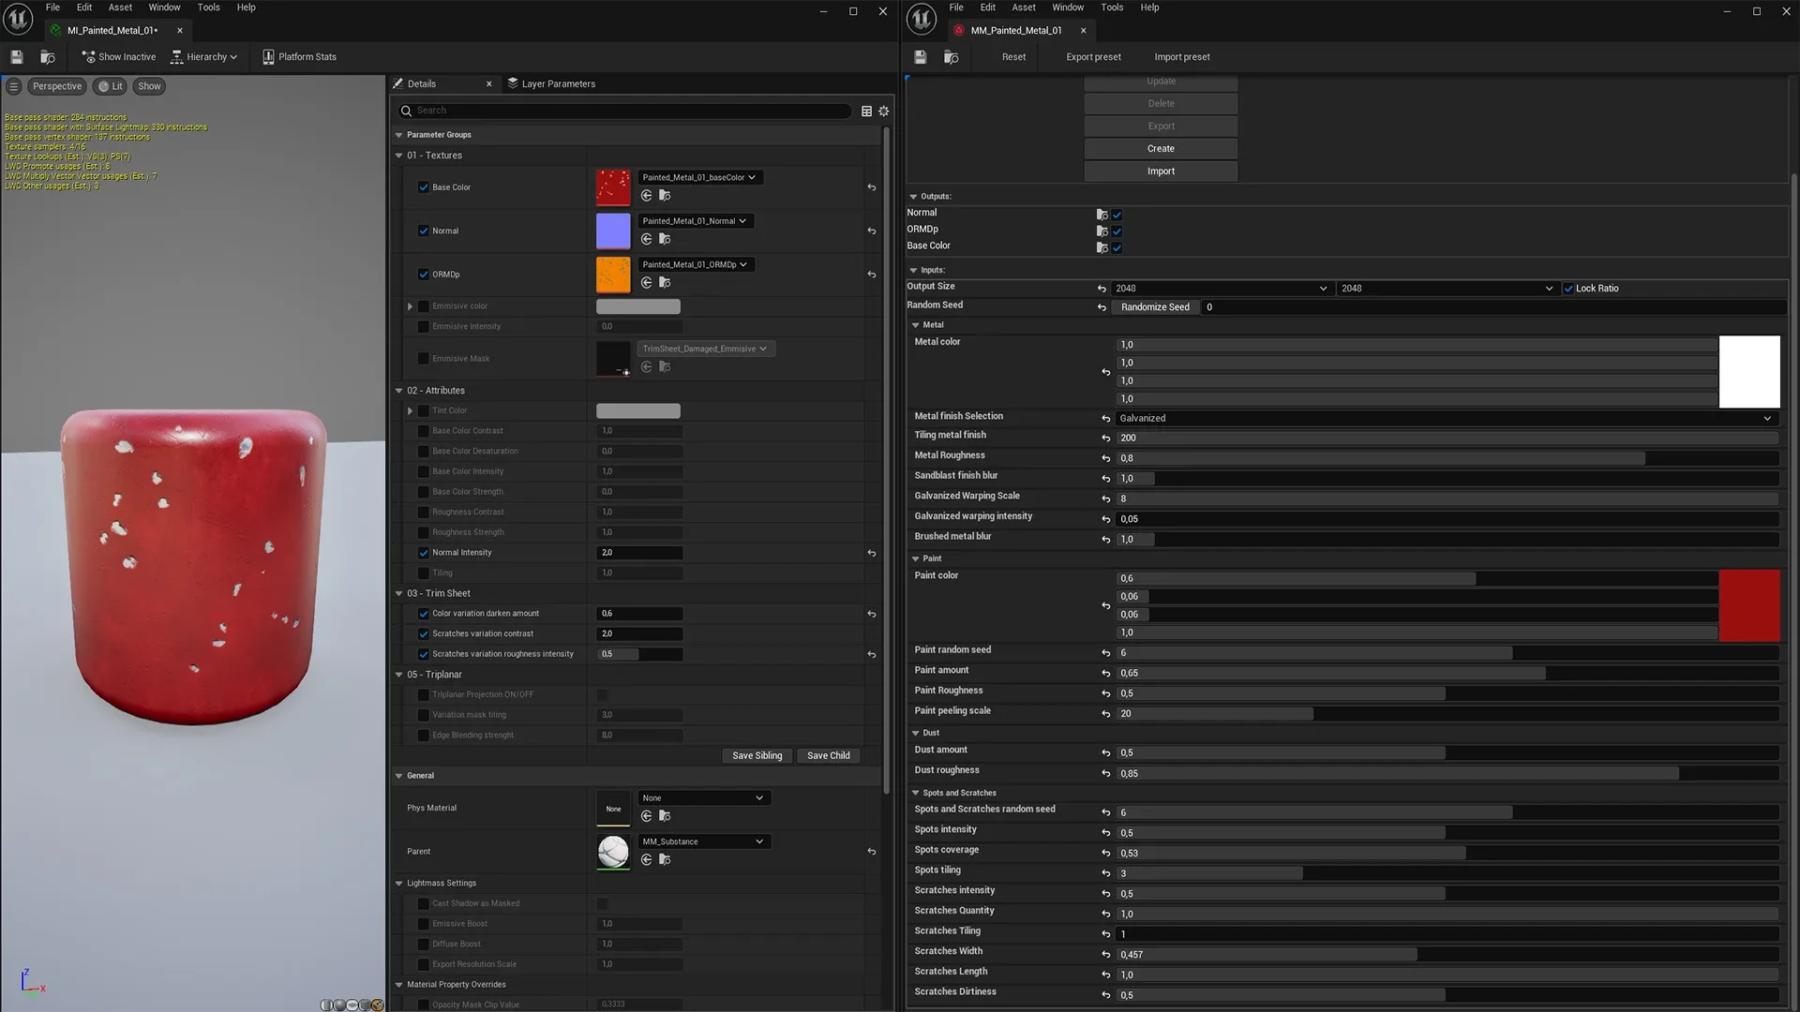Click the save icon in left editor toolbar
Viewport: 1800px width, 1012px height.
[x=17, y=57]
